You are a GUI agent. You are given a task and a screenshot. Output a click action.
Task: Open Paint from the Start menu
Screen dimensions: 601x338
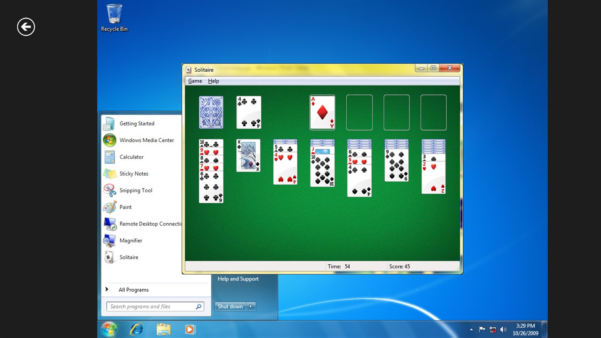(x=125, y=207)
